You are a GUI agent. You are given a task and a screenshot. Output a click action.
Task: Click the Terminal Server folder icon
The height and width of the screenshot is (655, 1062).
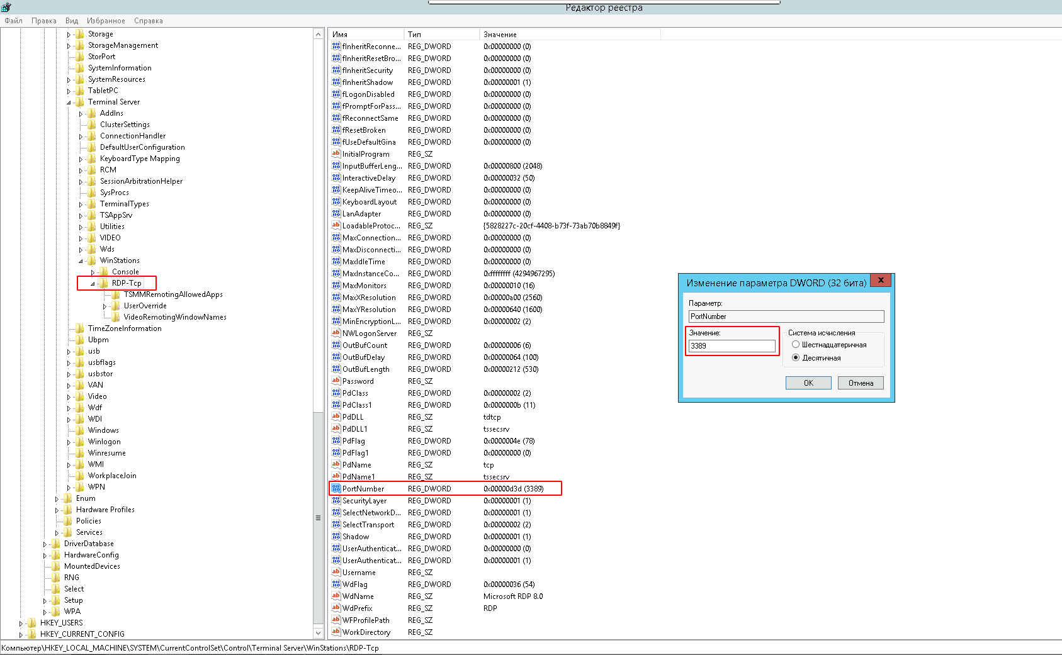point(80,102)
